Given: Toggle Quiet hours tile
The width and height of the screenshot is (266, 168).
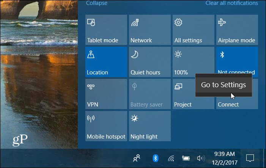Looking at the screenshot, I should [x=150, y=62].
